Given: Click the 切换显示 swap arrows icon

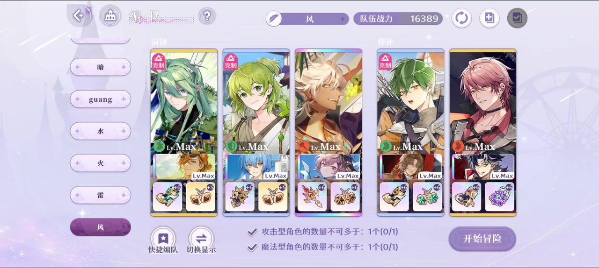Looking at the screenshot, I should click(x=201, y=237).
